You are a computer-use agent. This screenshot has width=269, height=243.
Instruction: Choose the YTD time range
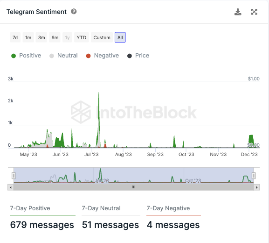pyautogui.click(x=82, y=37)
